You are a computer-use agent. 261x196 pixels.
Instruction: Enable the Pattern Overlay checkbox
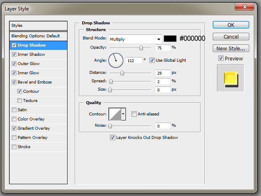click(14, 137)
